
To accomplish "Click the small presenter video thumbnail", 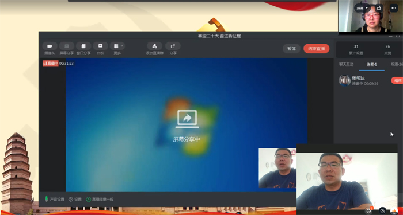I will pyautogui.click(x=277, y=168).
